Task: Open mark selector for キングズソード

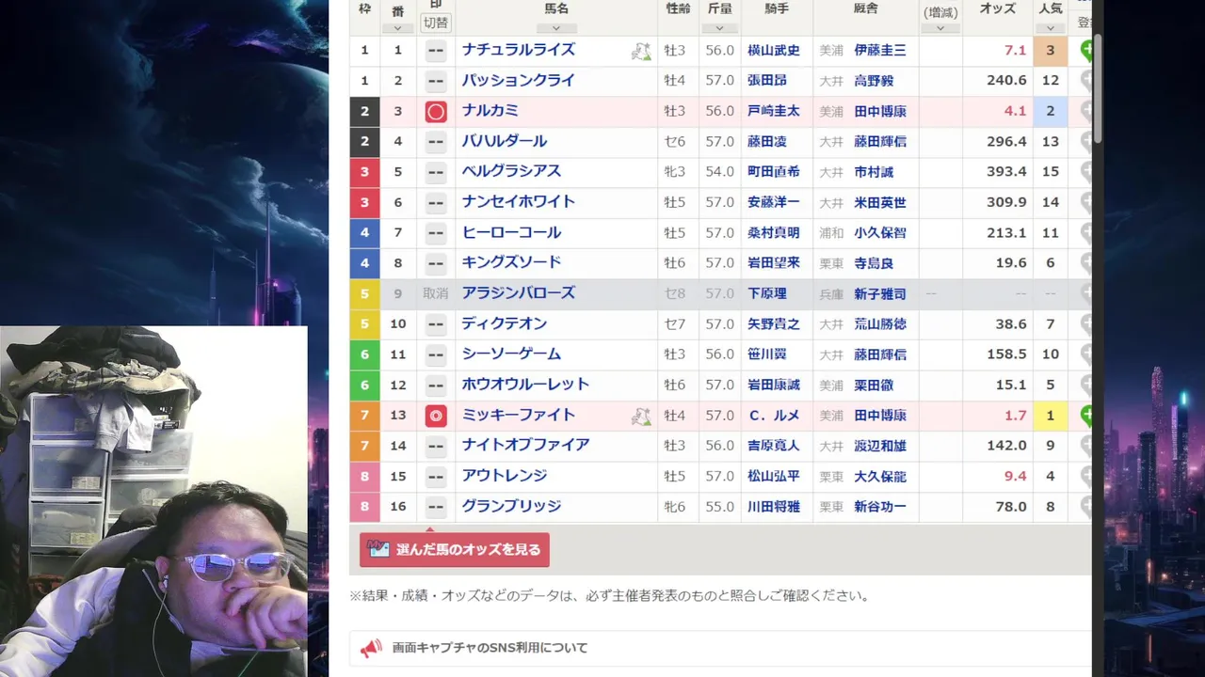Action: pyautogui.click(x=436, y=263)
